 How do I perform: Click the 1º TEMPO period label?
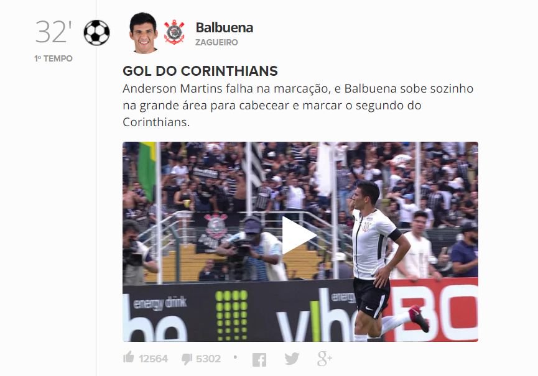pos(53,58)
